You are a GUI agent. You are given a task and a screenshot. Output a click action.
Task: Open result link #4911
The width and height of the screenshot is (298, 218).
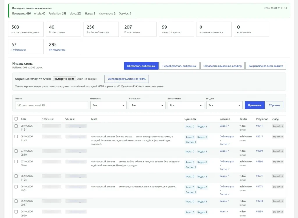(259, 126)
